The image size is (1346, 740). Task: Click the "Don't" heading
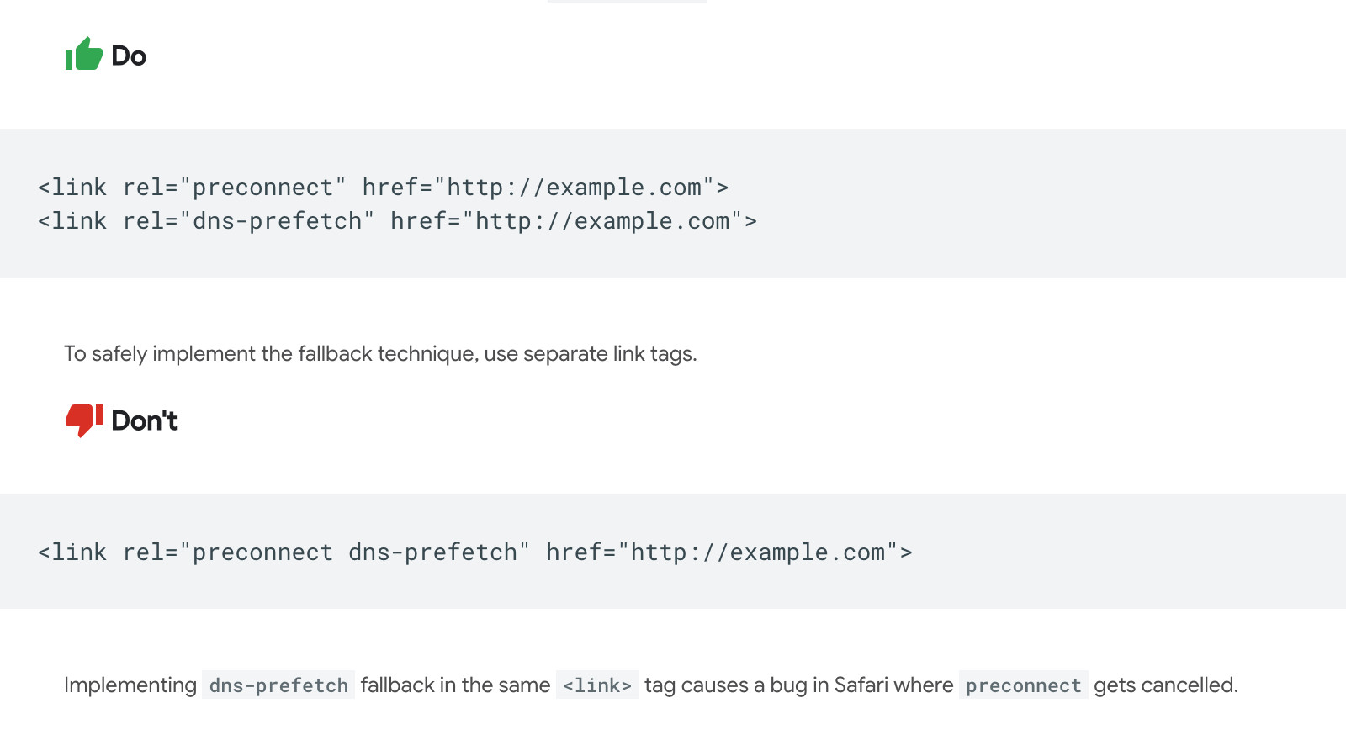[x=144, y=420]
